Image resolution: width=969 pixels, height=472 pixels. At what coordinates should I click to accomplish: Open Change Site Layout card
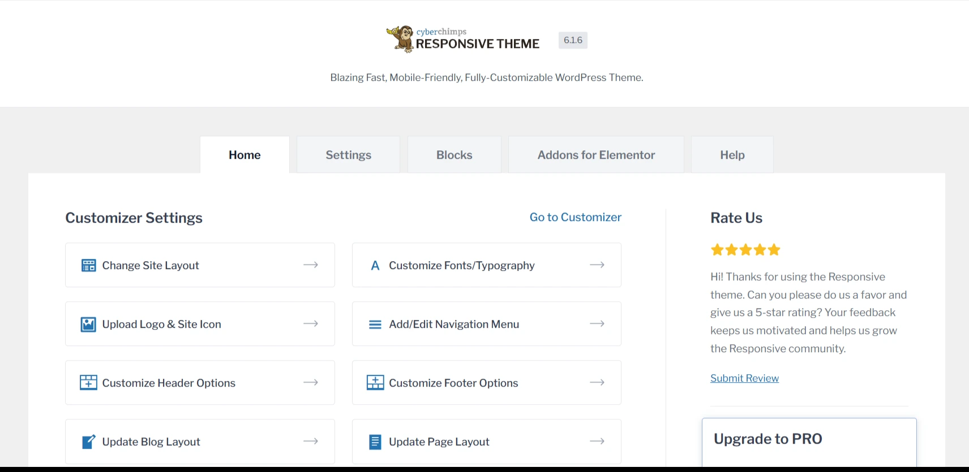tap(200, 265)
